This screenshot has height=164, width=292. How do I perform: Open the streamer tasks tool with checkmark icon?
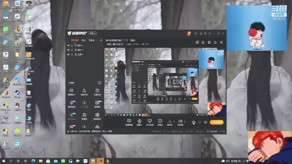(x=97, y=92)
